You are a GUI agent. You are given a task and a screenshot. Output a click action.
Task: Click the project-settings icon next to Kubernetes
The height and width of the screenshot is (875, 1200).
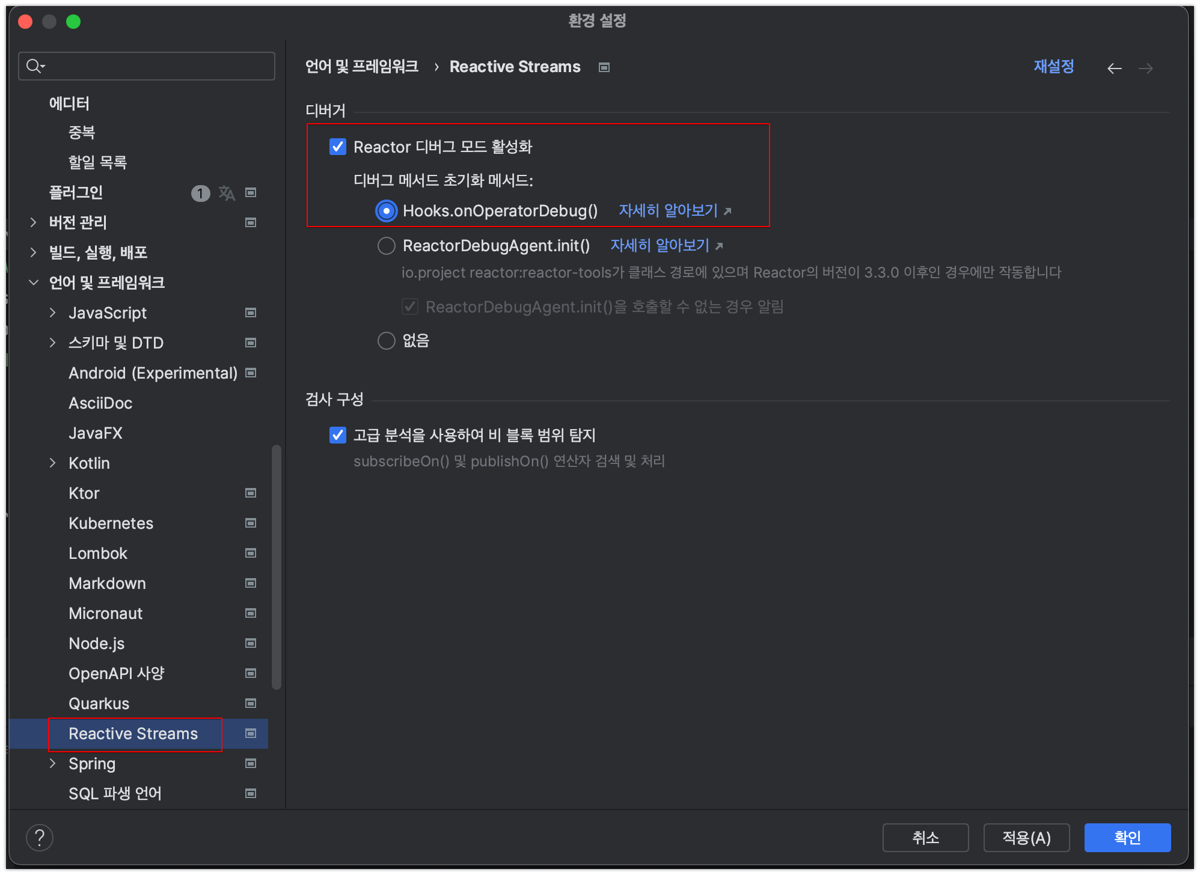pos(251,523)
